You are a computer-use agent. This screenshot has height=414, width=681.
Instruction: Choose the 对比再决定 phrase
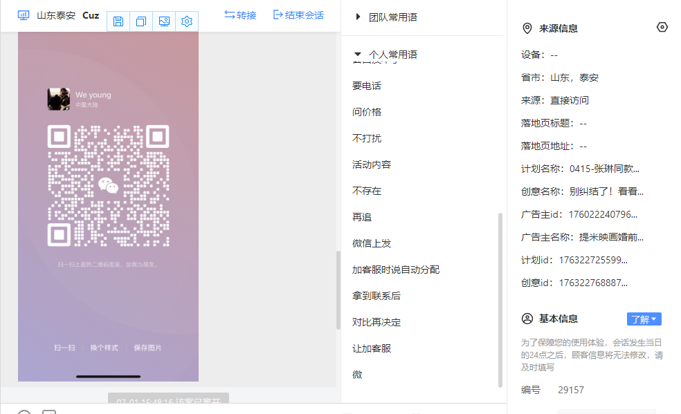point(376,323)
